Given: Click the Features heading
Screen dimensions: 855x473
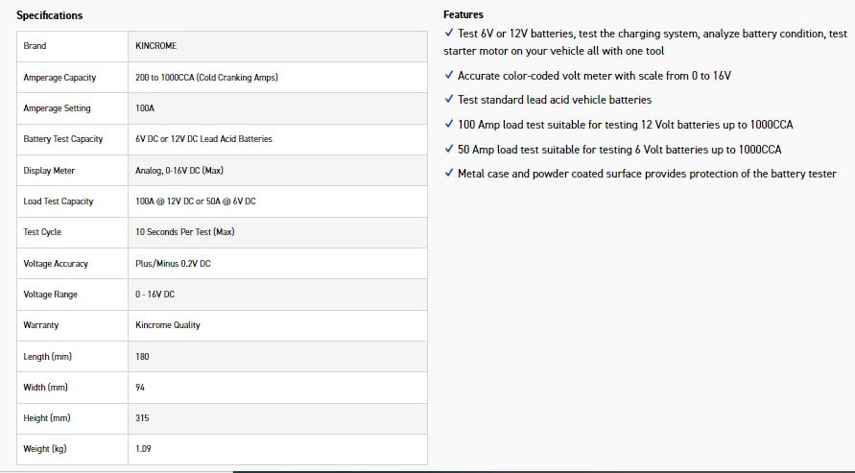Looking at the screenshot, I should click(463, 14).
